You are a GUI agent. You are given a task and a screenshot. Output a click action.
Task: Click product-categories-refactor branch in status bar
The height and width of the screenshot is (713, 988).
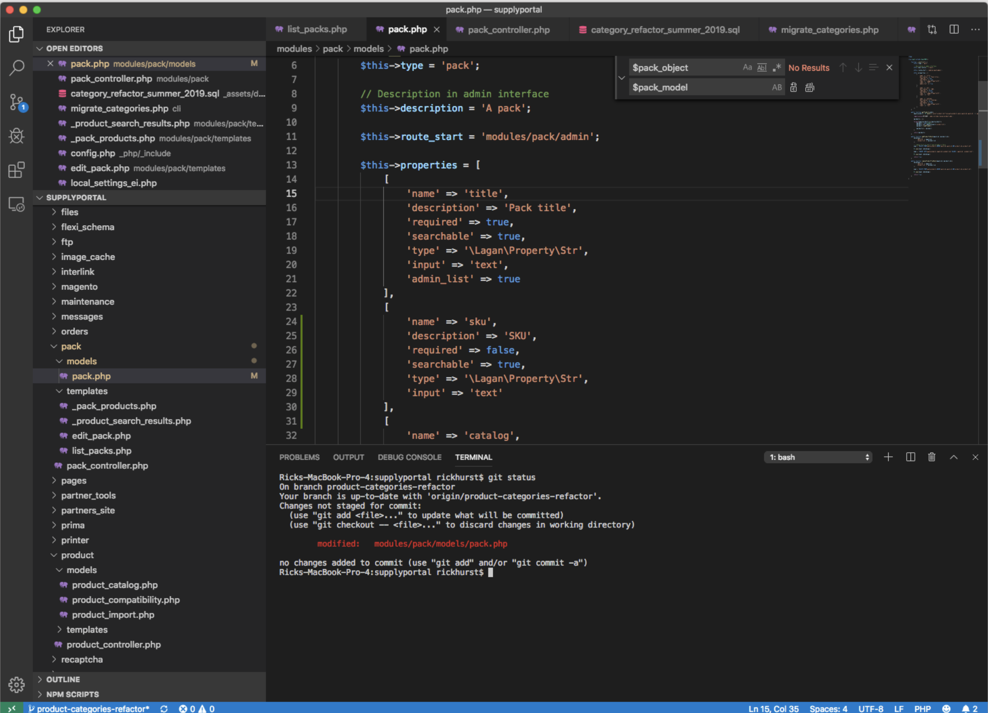89,708
